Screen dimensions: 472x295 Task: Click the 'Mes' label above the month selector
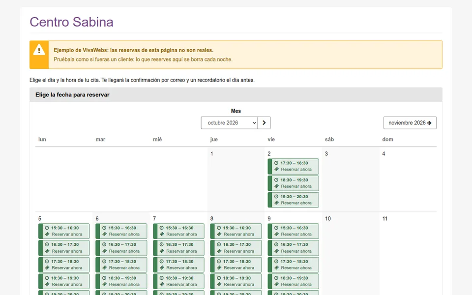[x=236, y=111]
